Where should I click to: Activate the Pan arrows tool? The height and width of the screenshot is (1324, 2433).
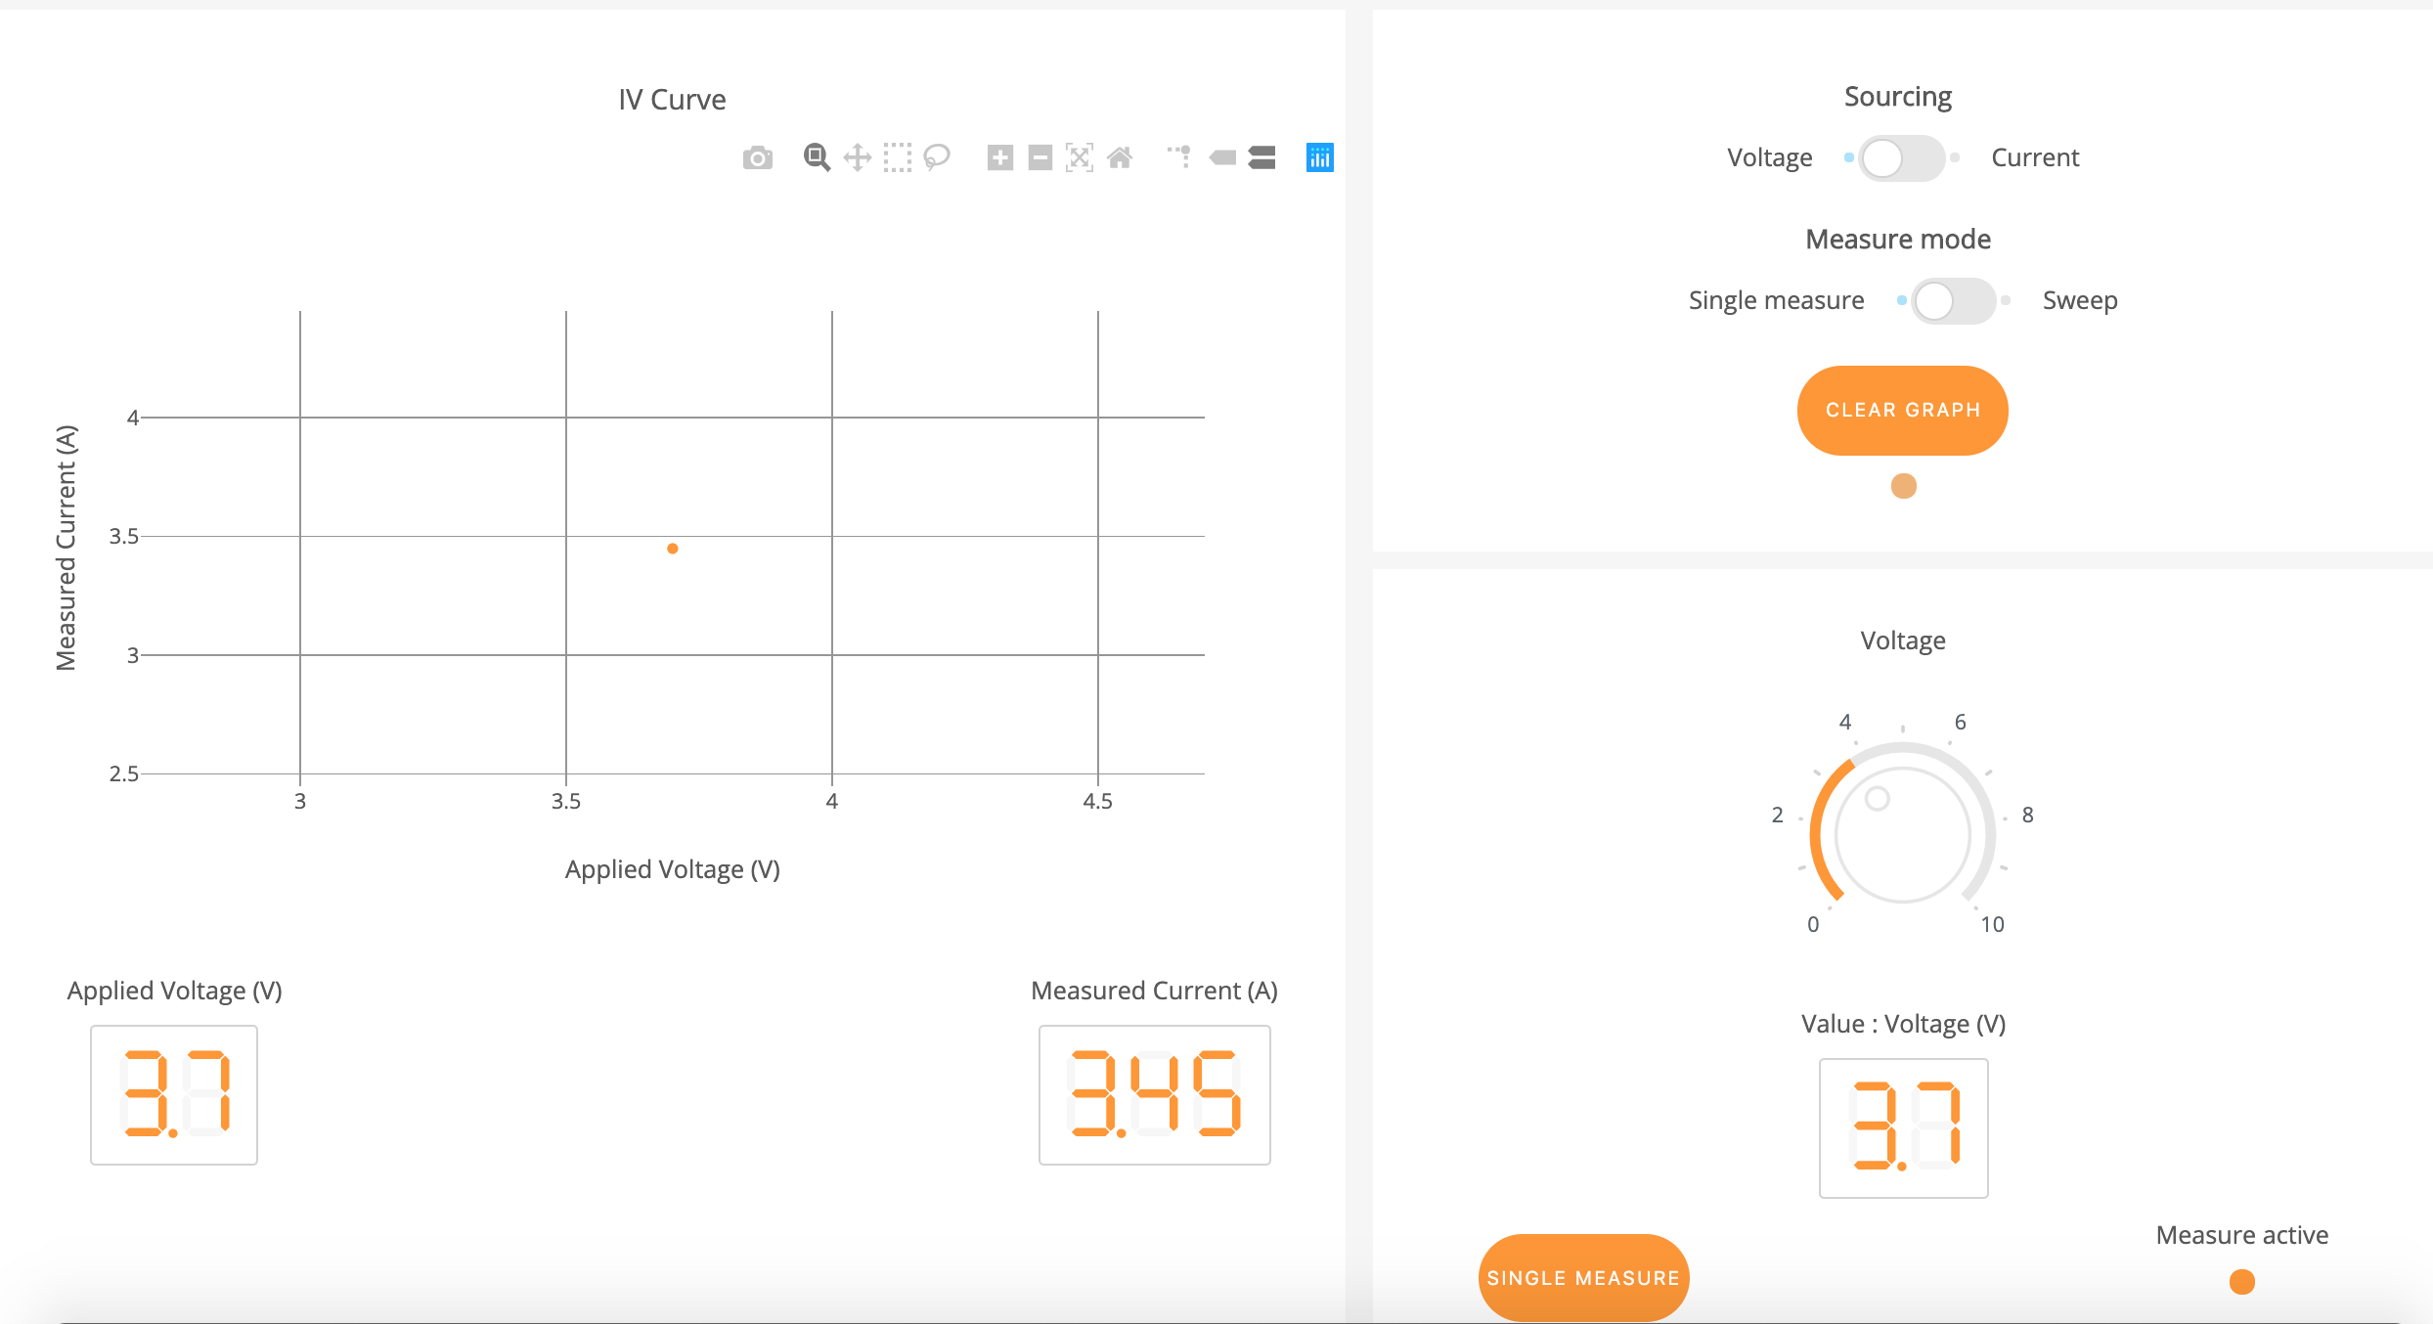point(857,157)
